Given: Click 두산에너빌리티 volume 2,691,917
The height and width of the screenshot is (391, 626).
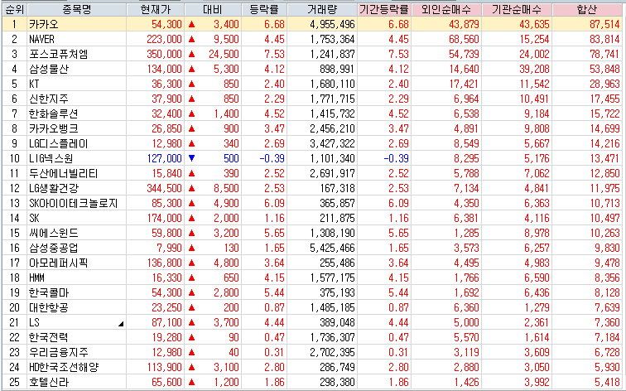Looking at the screenshot, I should (332, 173).
